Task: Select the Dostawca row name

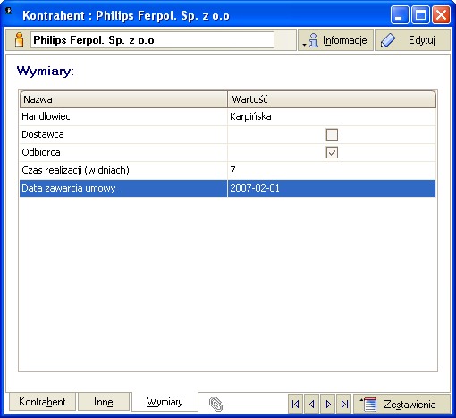Action: [123, 134]
